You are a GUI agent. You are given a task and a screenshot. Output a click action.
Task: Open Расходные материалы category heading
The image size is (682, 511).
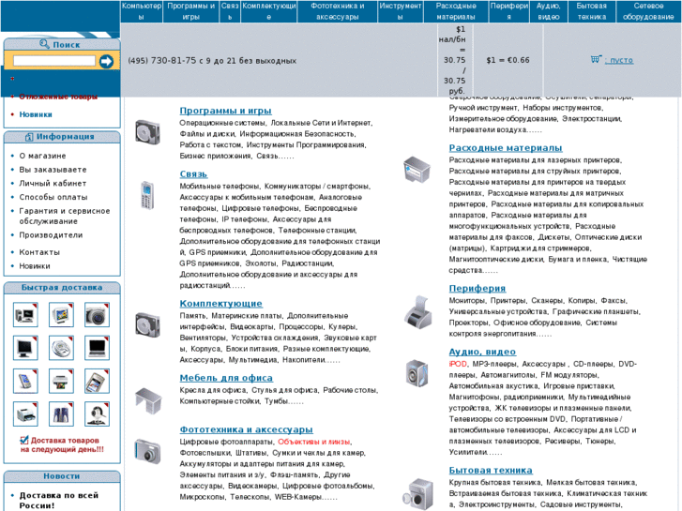pos(506,148)
